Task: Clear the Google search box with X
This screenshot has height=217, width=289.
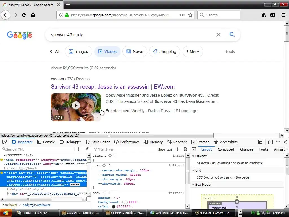Action: (218, 35)
